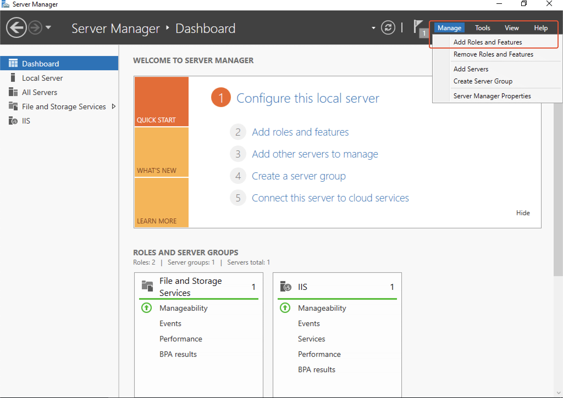Open BPA results in File and Storage tile

[x=178, y=354]
